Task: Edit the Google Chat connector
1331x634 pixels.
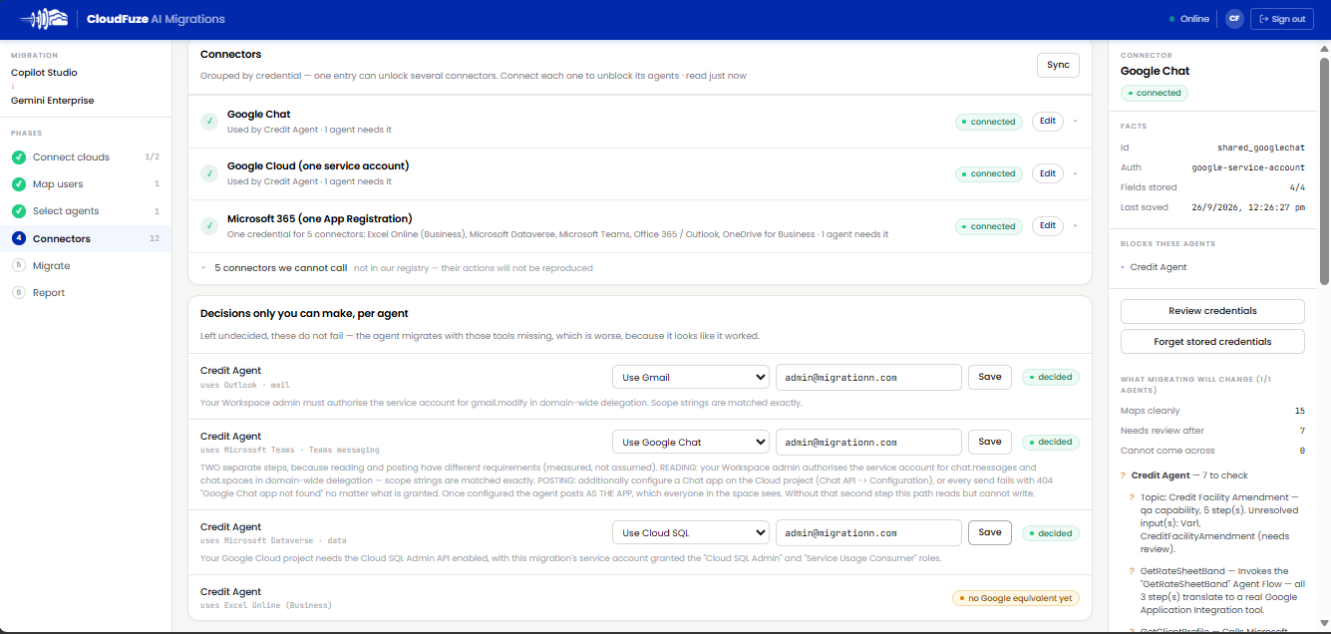Action: coord(1048,122)
